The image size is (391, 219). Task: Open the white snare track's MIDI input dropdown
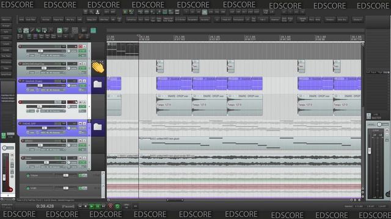point(53,111)
